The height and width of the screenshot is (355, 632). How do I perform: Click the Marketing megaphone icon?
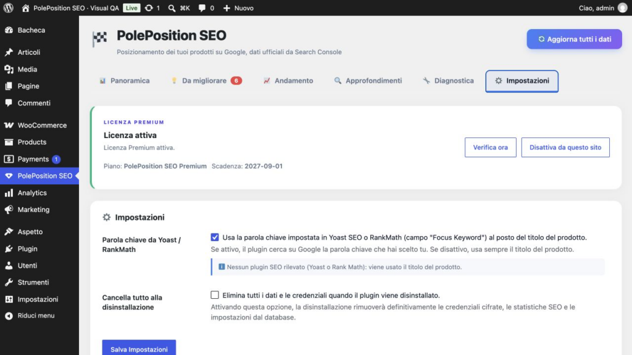[9, 210]
